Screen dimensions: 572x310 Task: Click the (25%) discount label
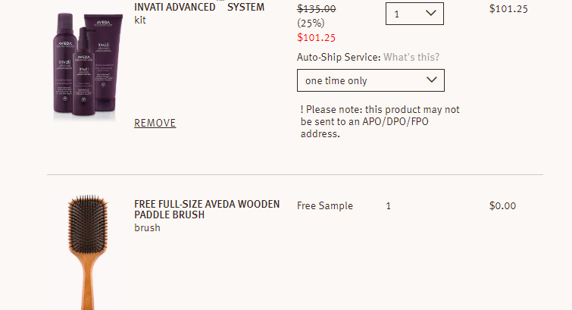(x=311, y=23)
